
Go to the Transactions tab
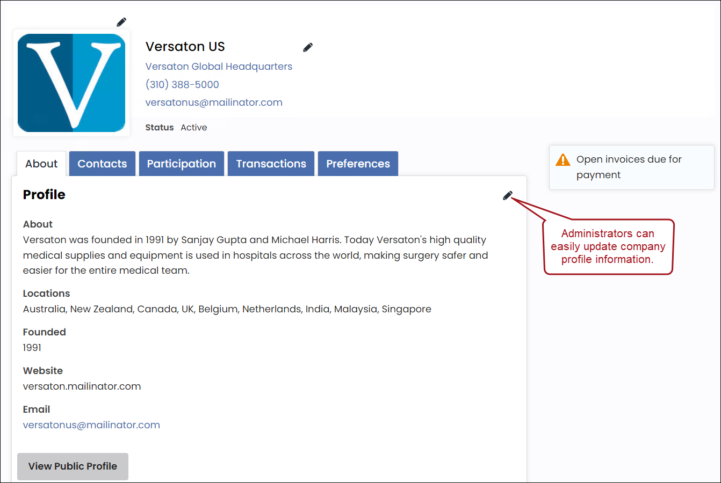271,164
